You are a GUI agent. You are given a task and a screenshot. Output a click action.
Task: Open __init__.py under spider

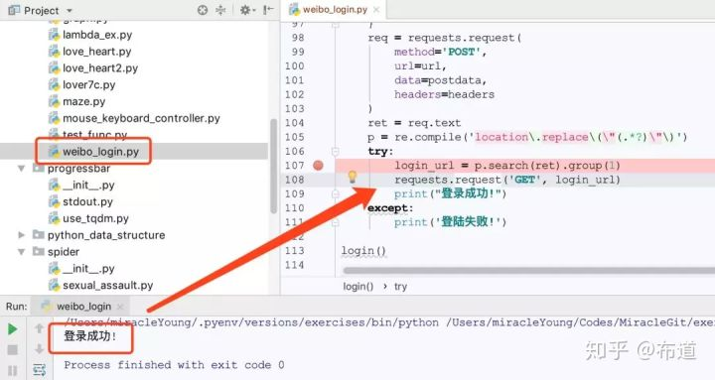[88, 268]
